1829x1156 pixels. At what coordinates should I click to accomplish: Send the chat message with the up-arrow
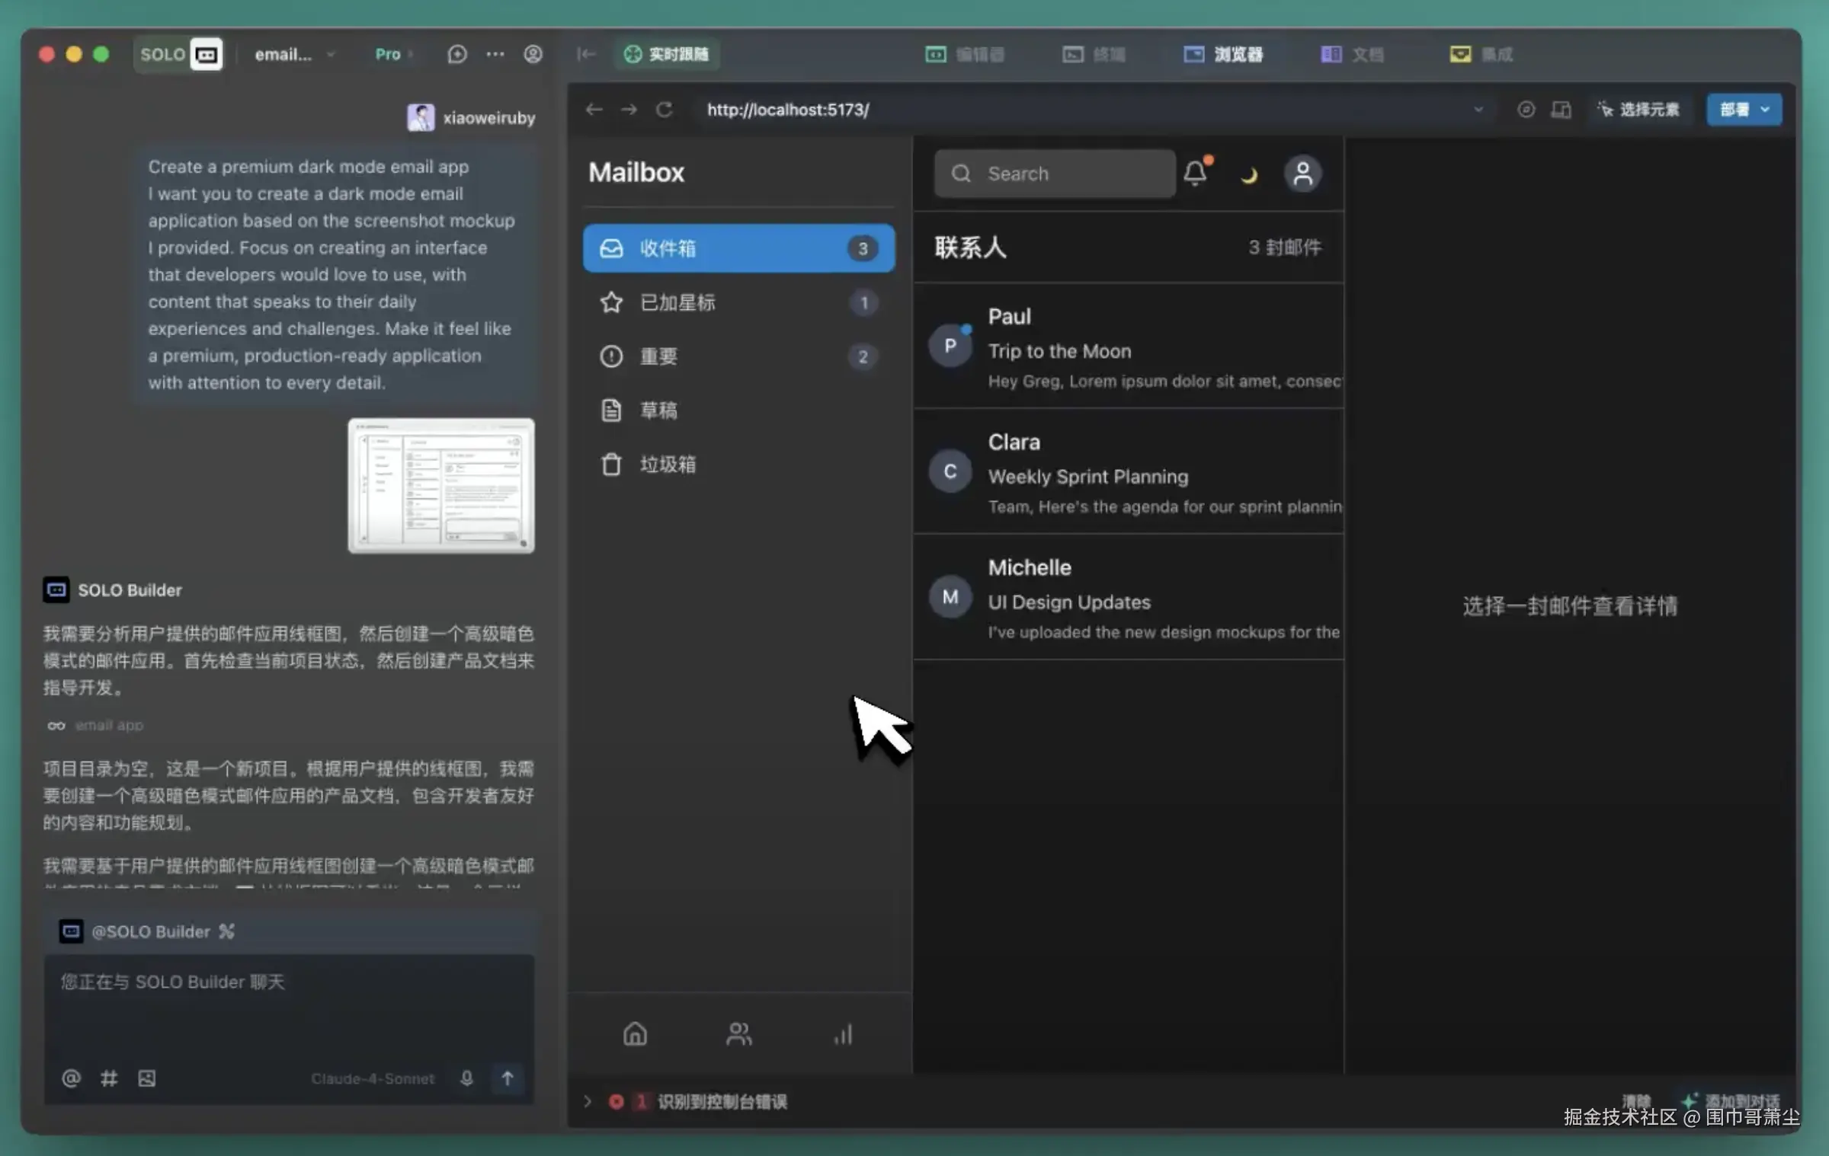click(x=508, y=1078)
